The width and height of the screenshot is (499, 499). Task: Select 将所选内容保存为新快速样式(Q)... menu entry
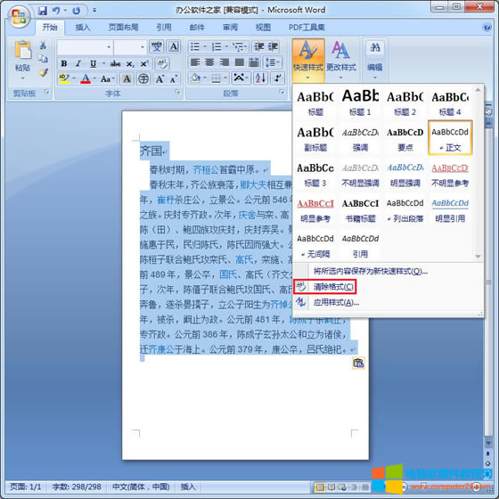(371, 271)
